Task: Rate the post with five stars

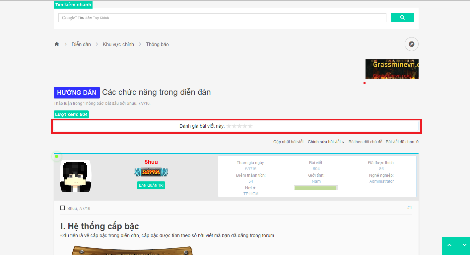Action: 250,126
